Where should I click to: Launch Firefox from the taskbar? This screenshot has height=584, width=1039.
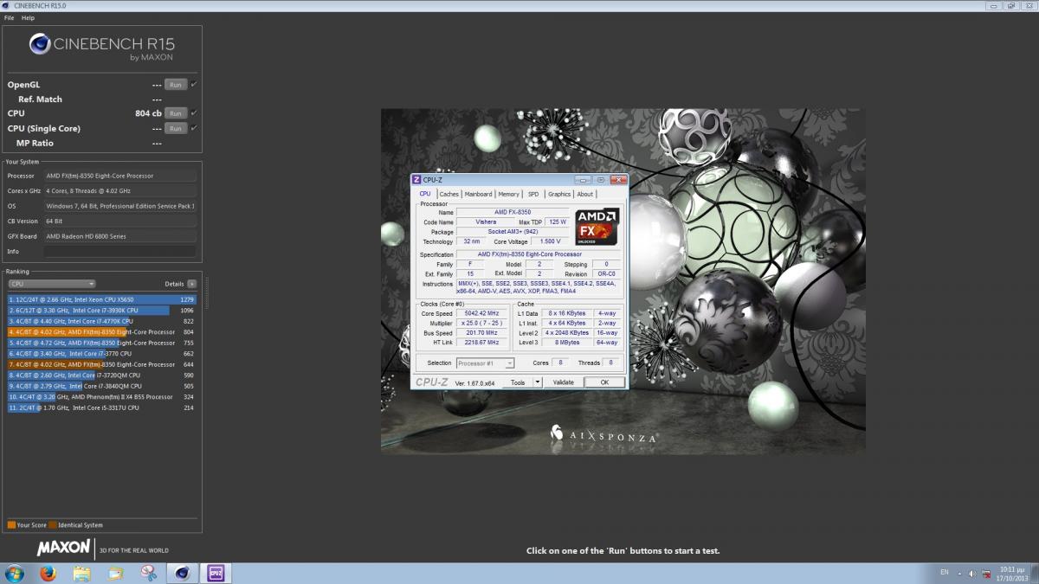(x=48, y=573)
